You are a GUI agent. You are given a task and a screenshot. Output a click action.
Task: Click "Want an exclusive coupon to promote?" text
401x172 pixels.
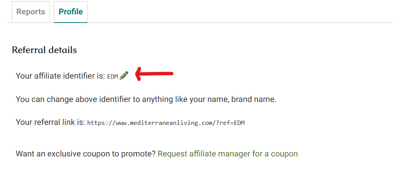[x=86, y=154]
